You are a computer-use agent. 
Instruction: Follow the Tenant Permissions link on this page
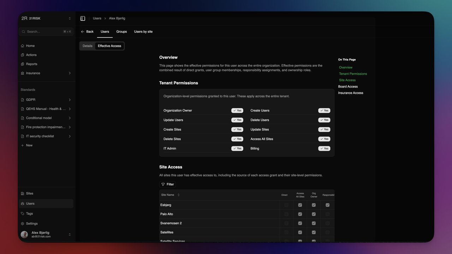[x=353, y=74]
